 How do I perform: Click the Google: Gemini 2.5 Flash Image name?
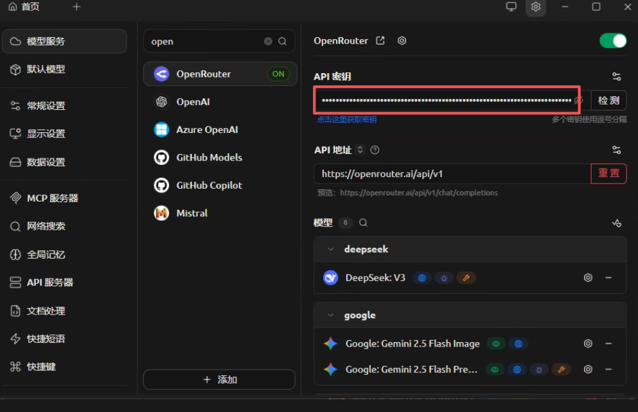click(x=412, y=344)
